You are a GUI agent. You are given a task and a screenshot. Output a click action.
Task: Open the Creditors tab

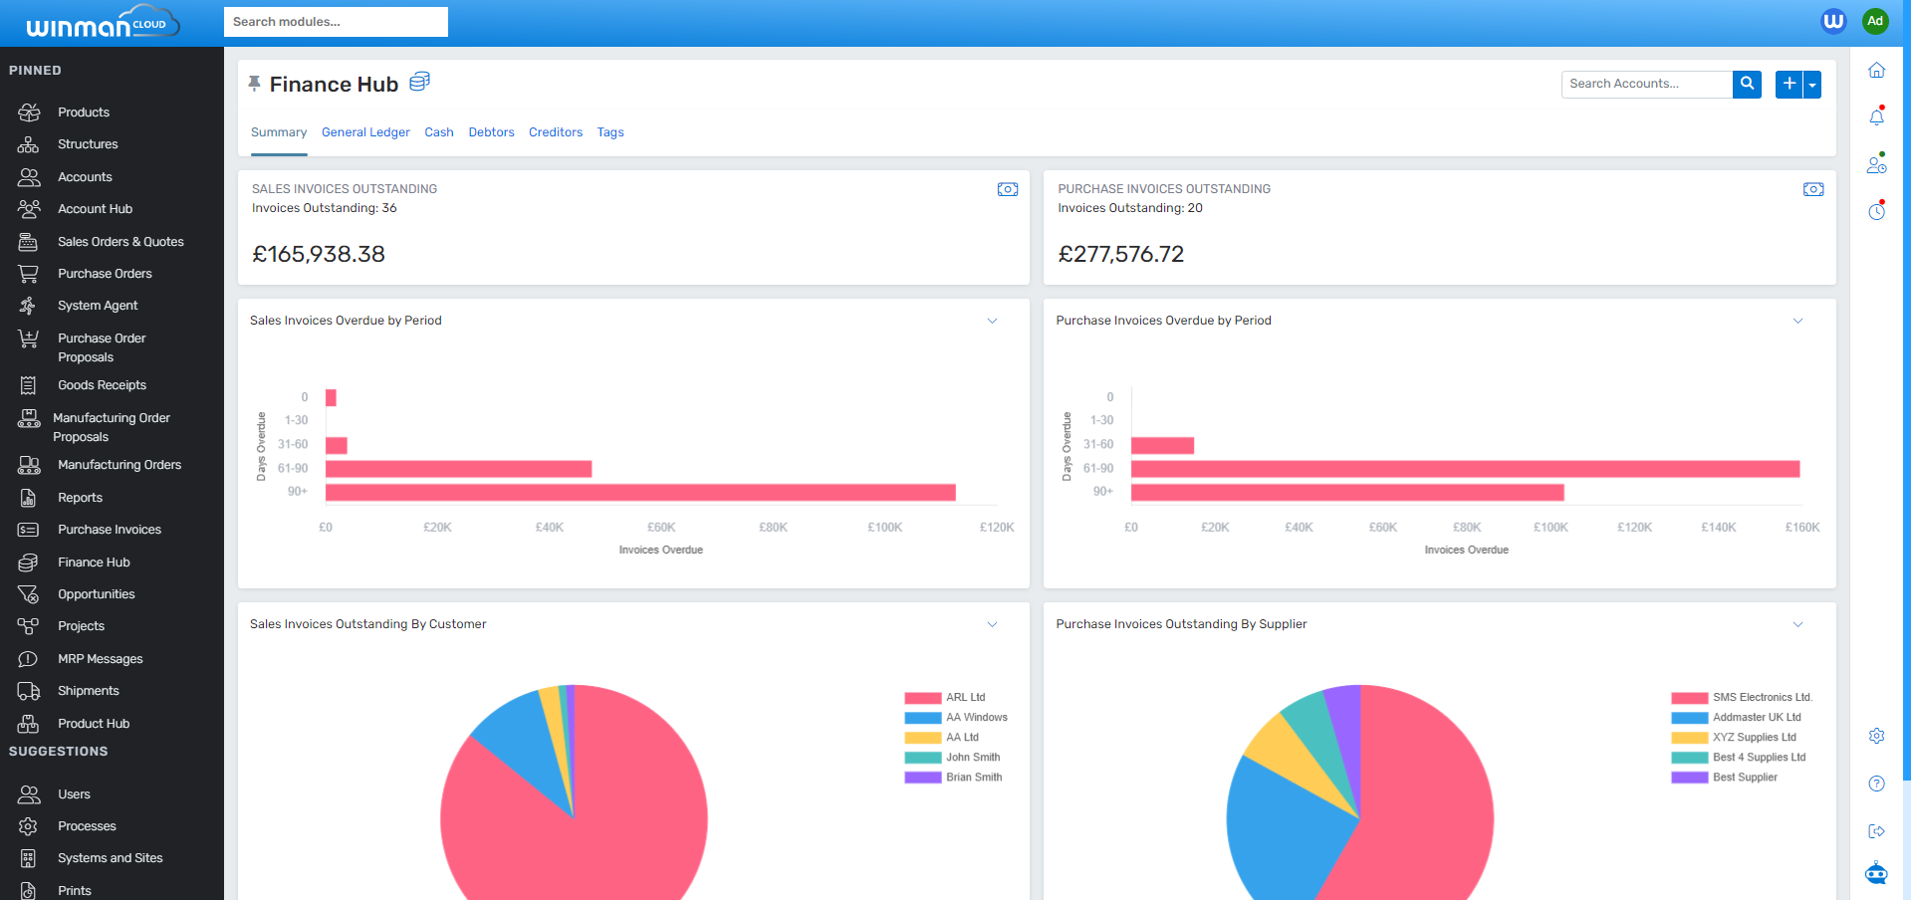tap(556, 131)
